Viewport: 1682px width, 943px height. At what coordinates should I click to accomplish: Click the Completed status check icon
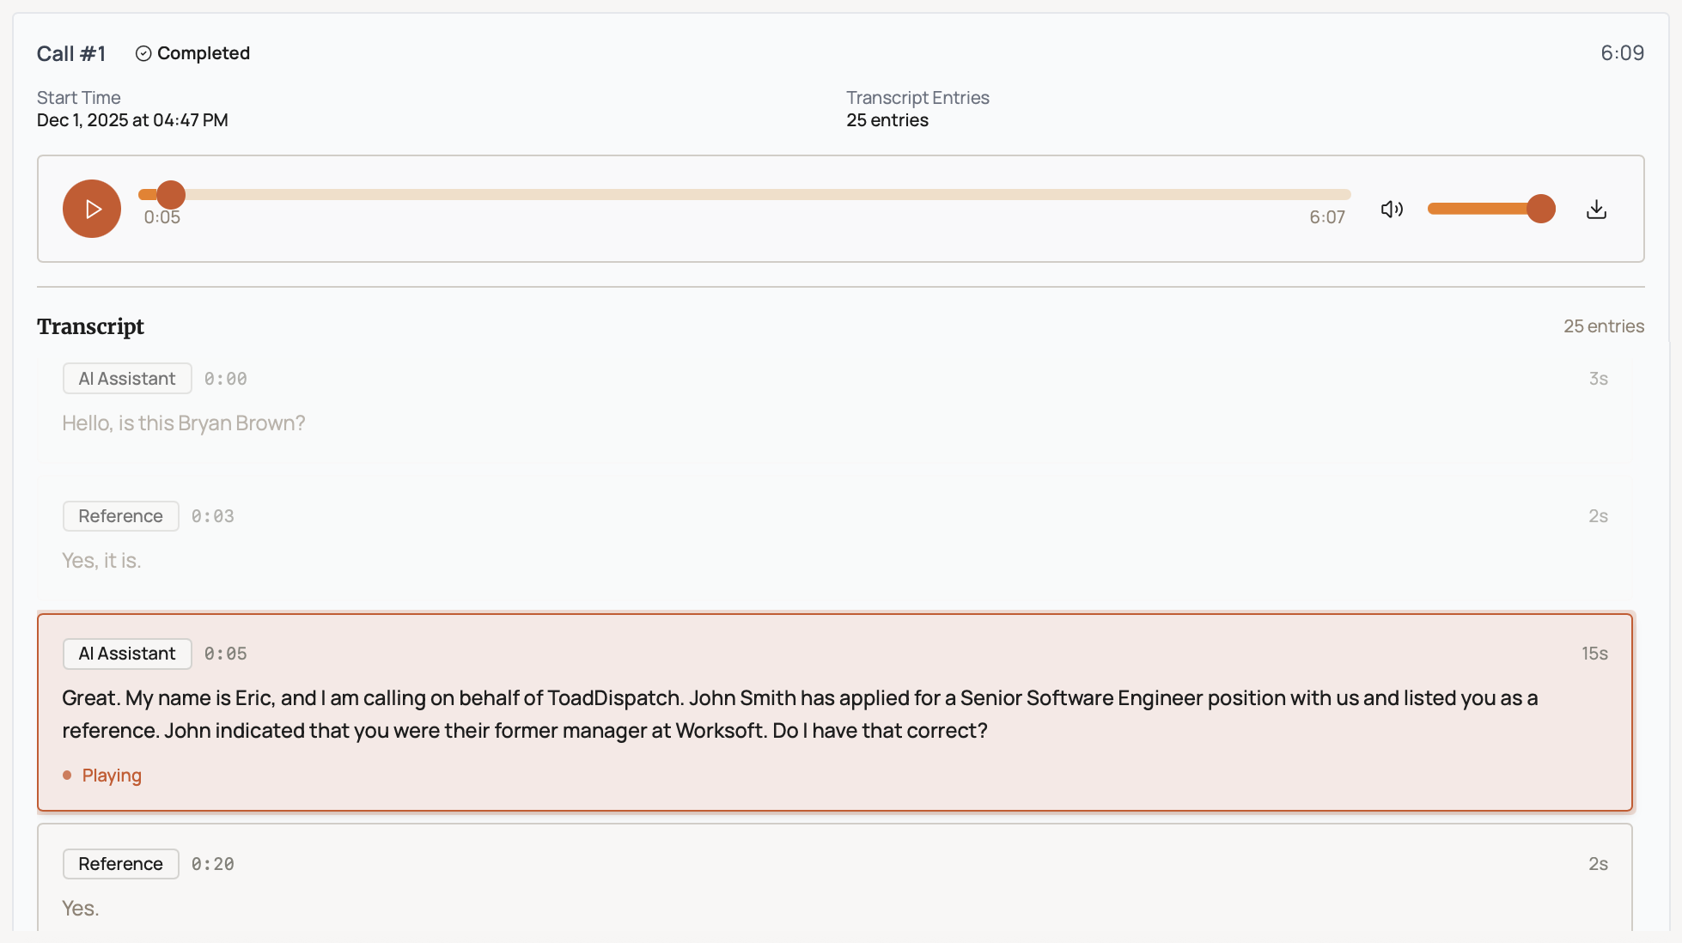coord(143,53)
